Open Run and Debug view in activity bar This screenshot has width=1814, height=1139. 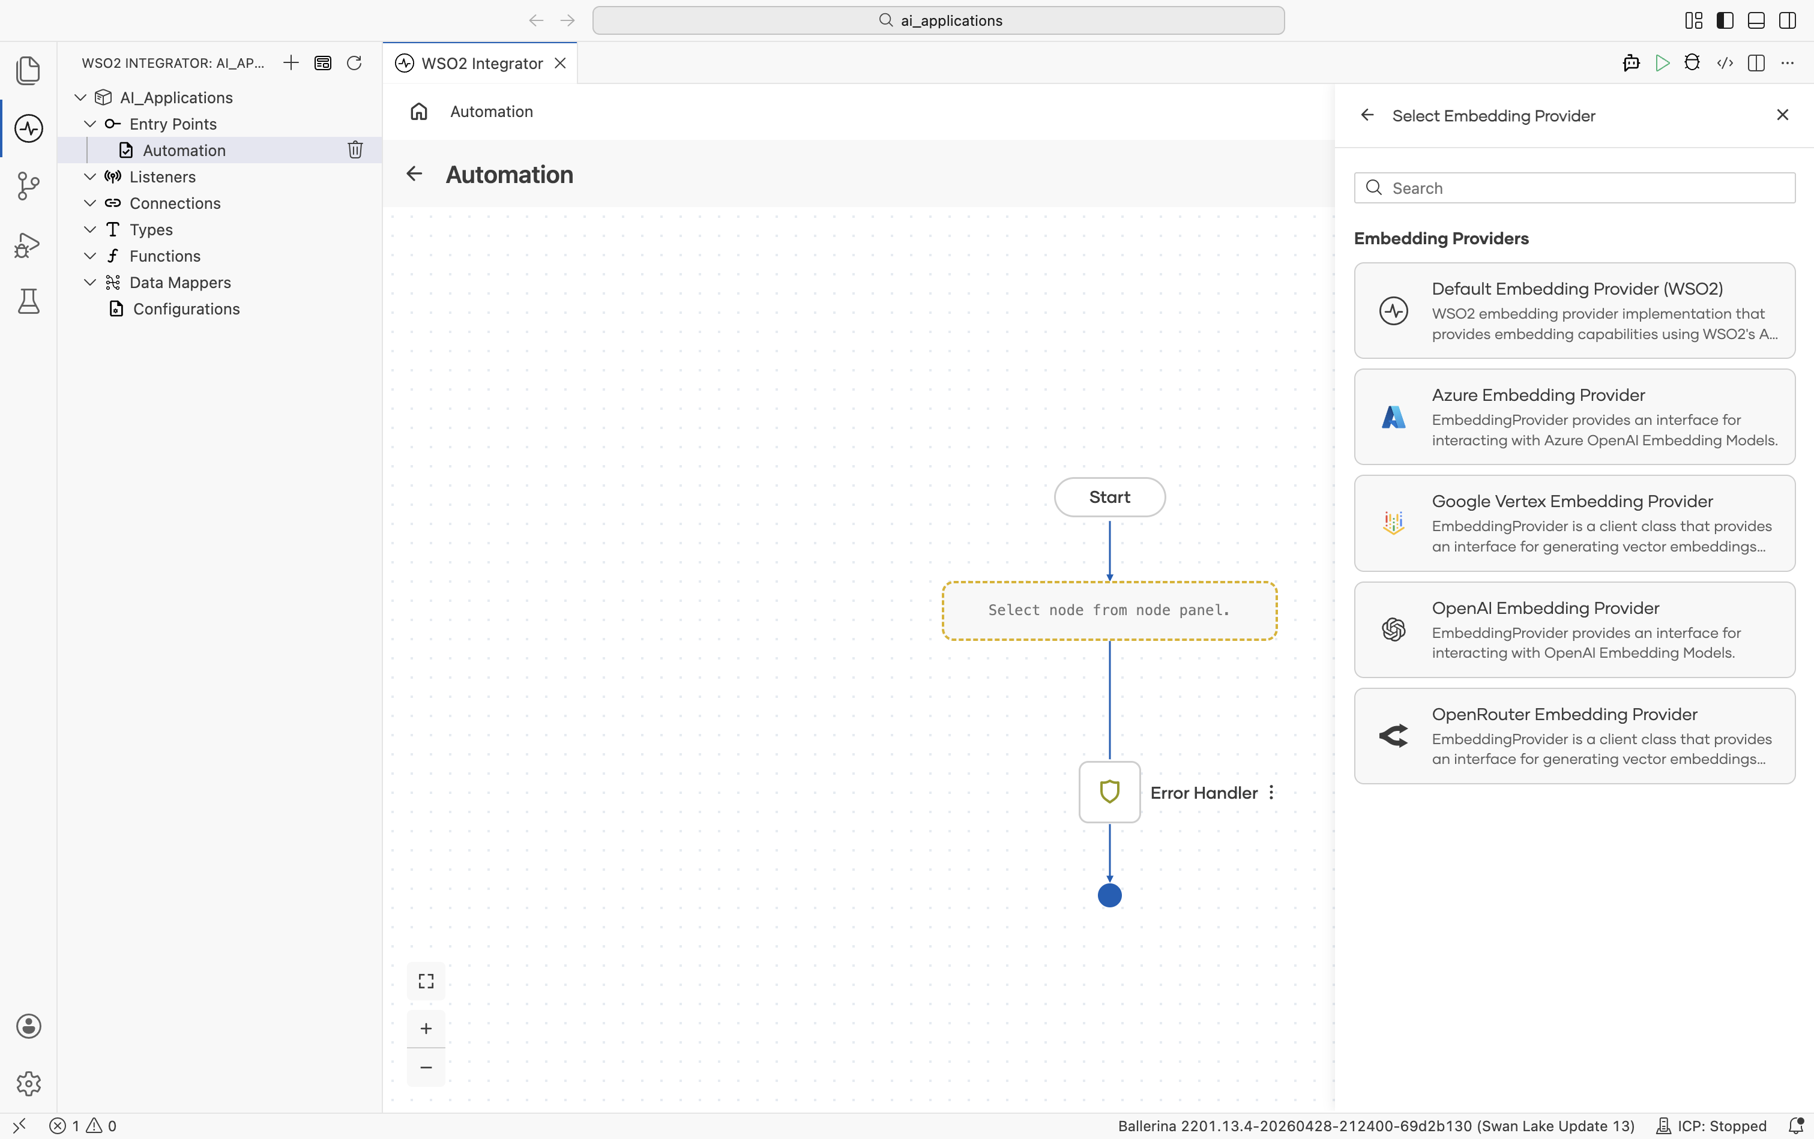click(x=28, y=245)
